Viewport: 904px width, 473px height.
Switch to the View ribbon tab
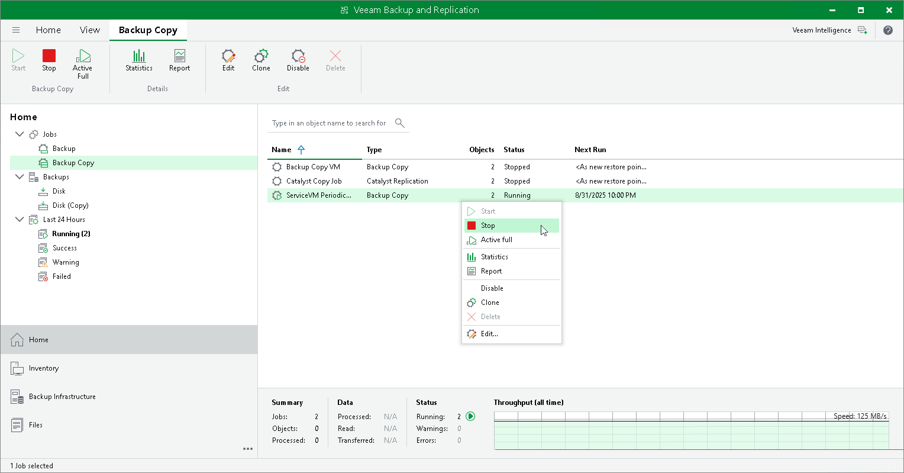(90, 30)
